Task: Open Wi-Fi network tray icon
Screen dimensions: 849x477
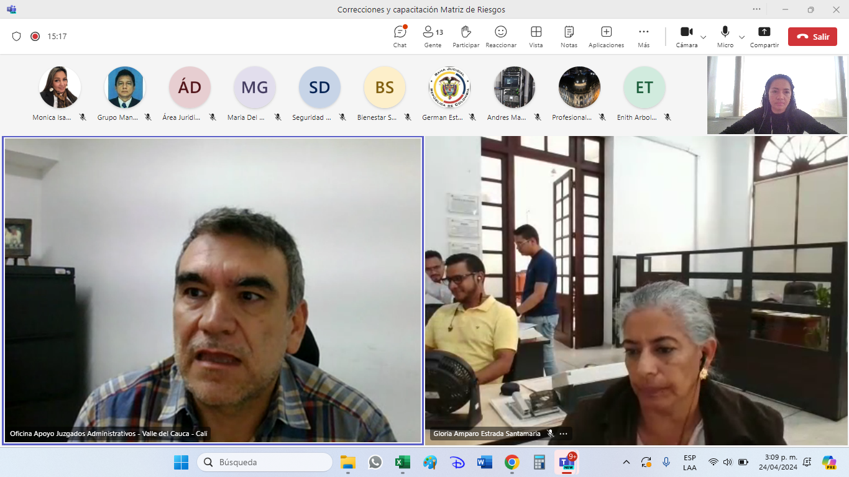Action: coord(714,462)
